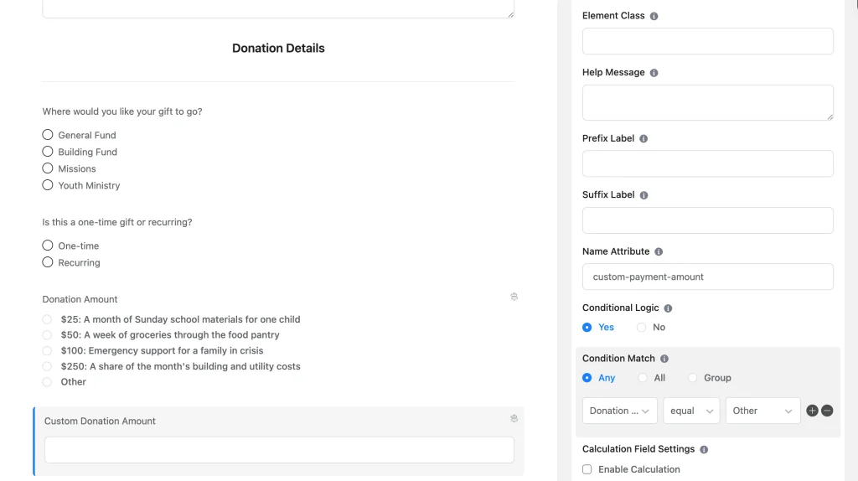This screenshot has width=858, height=481.
Task: Set Conditional Logic to No
Action: click(x=641, y=328)
